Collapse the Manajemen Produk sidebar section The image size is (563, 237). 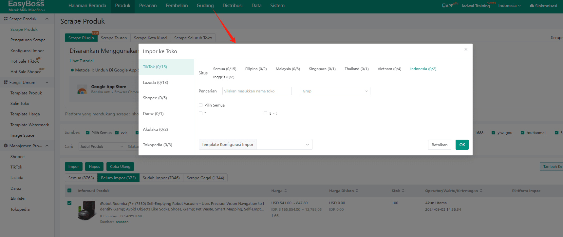47,146
